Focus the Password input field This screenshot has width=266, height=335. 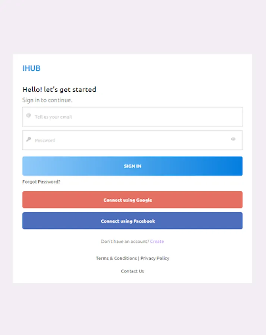tap(132, 140)
